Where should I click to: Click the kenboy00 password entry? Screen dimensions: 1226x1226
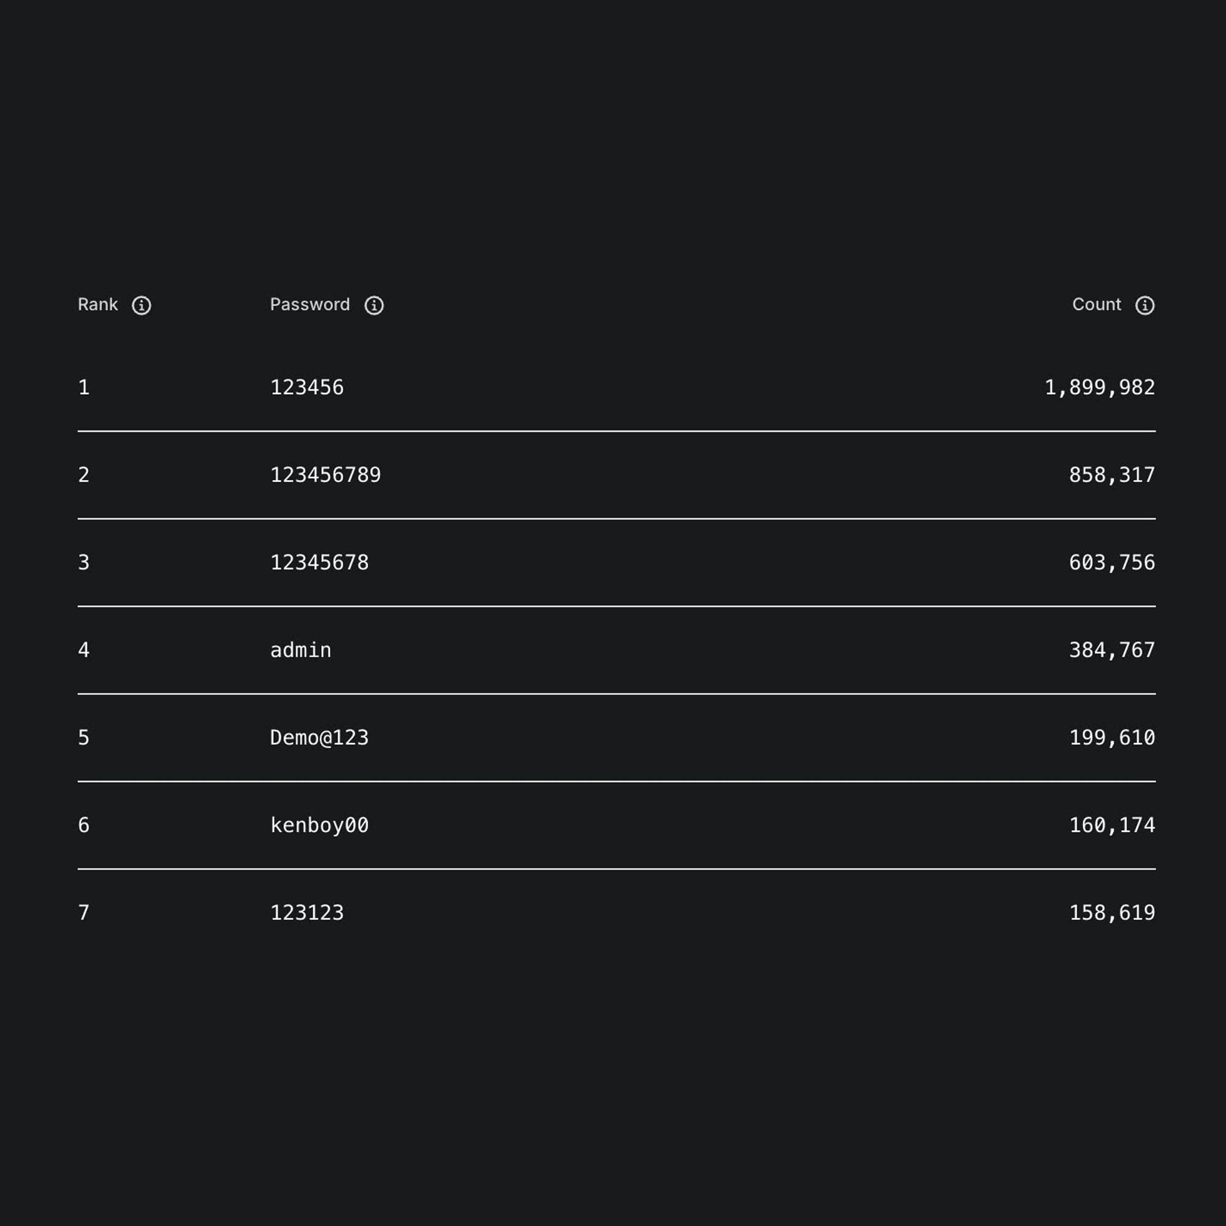coord(319,825)
